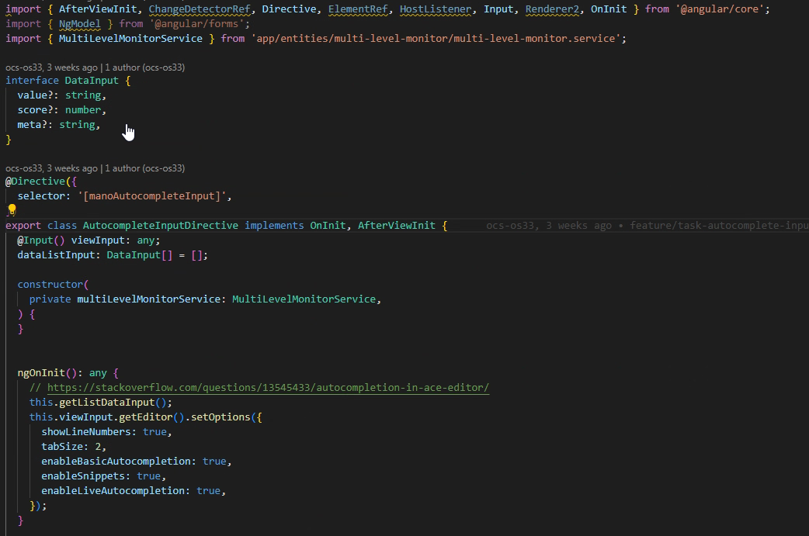Click the 'export' keyword
Image resolution: width=809 pixels, height=536 pixels.
pyautogui.click(x=23, y=226)
